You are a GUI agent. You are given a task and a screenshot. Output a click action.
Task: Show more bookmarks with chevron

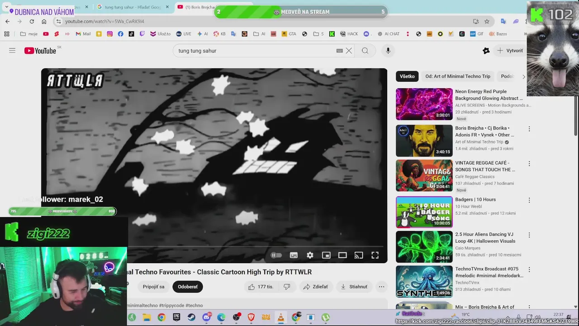[x=525, y=34]
